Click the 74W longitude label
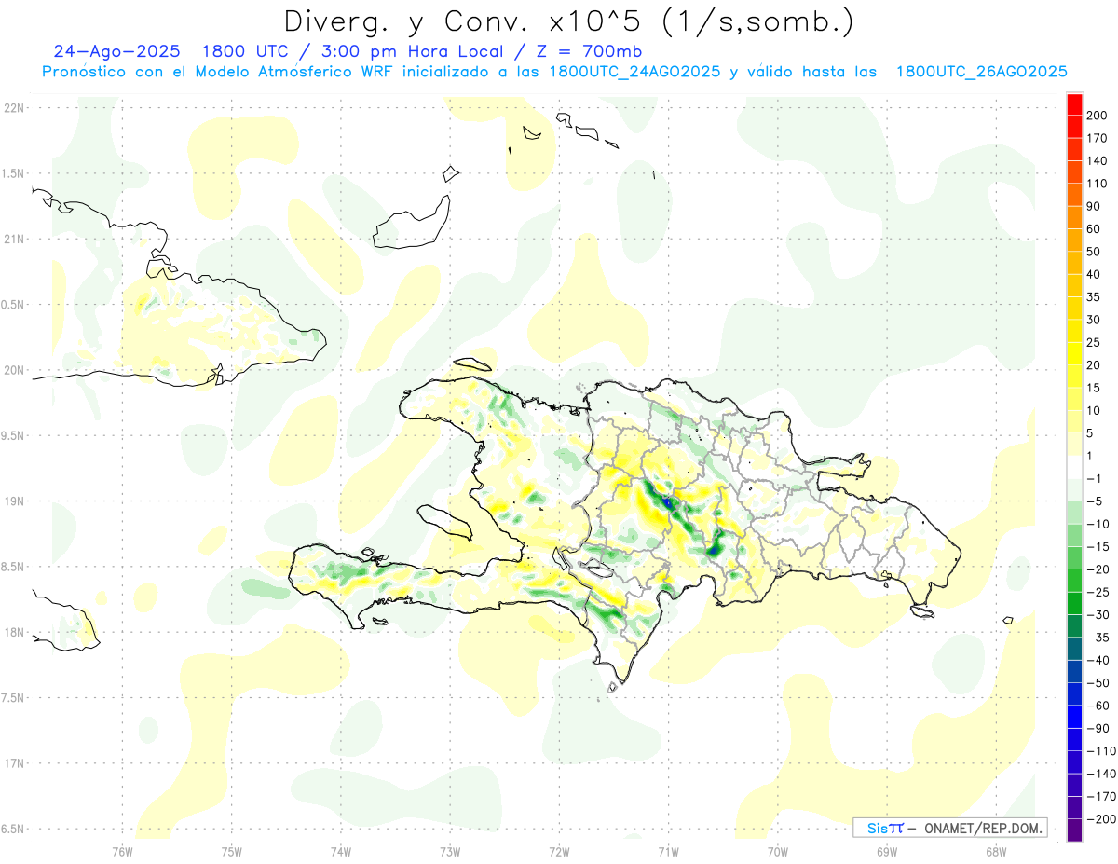 coord(340,851)
